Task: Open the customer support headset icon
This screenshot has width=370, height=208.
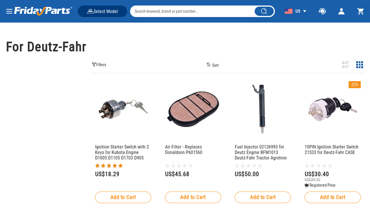Action: point(322,11)
